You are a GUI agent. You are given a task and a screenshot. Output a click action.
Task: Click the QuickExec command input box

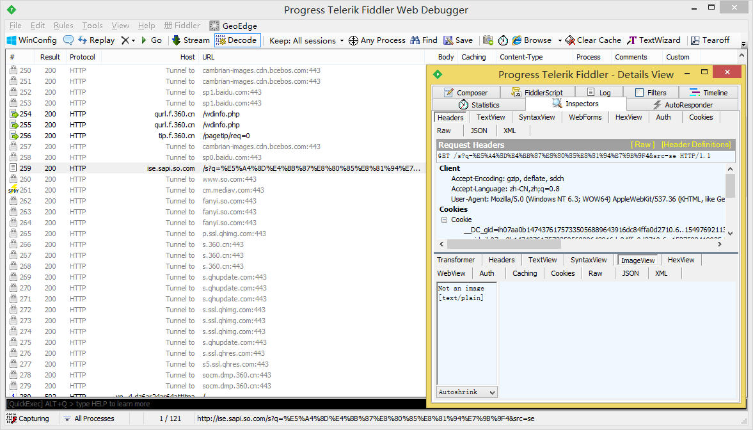(x=216, y=404)
